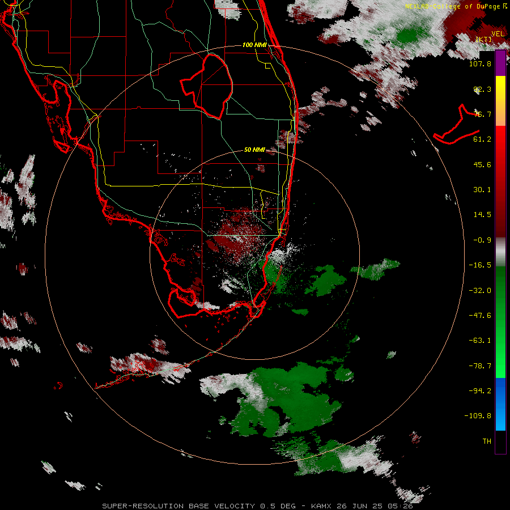
Task: Pick the purple segment of the velocity color bar
Action: tap(500, 63)
